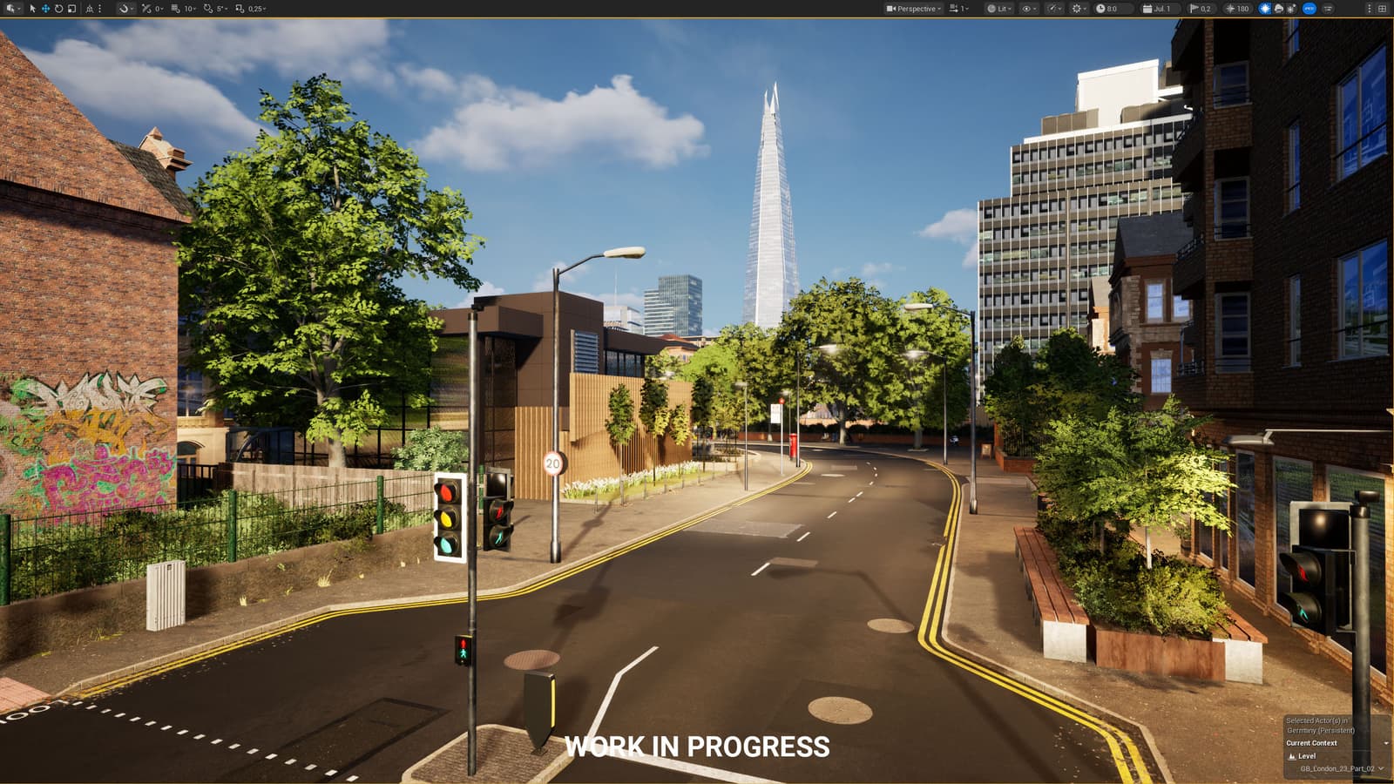Expand rotation snap angle 5° dropdown

point(222,9)
